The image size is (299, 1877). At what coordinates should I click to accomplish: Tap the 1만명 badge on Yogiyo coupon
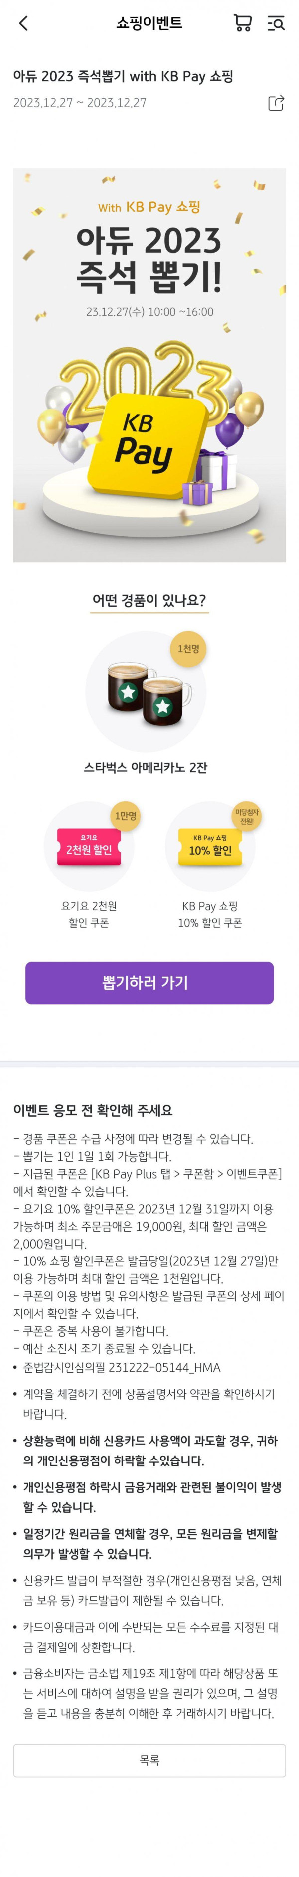[x=125, y=816]
